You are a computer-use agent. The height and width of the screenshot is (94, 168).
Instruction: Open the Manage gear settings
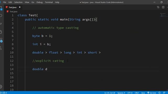1,86
